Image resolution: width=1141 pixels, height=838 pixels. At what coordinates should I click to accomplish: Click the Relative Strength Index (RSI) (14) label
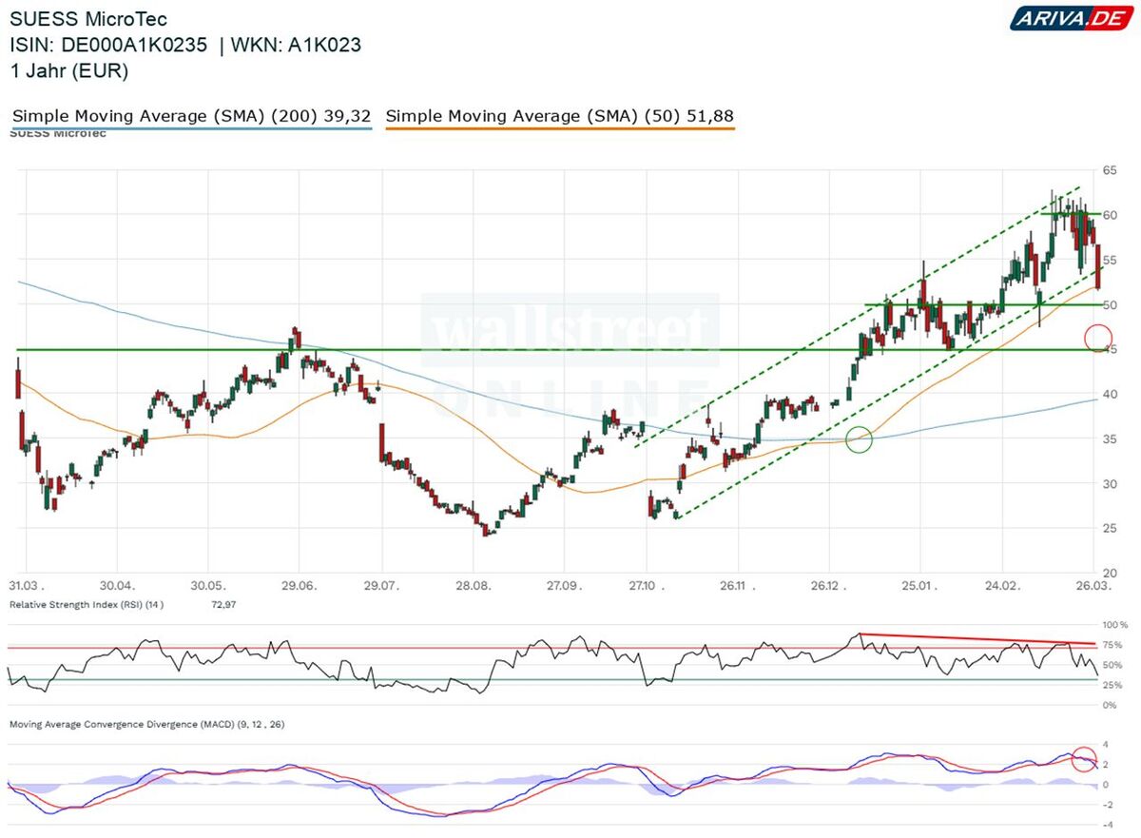coord(87,604)
